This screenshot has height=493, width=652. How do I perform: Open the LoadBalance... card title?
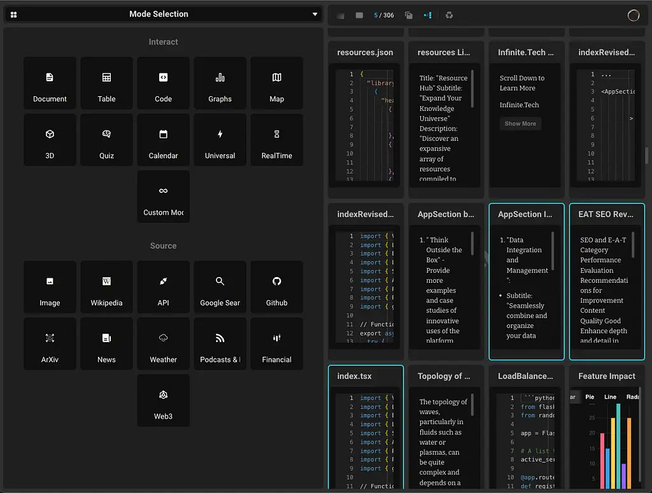pos(525,376)
